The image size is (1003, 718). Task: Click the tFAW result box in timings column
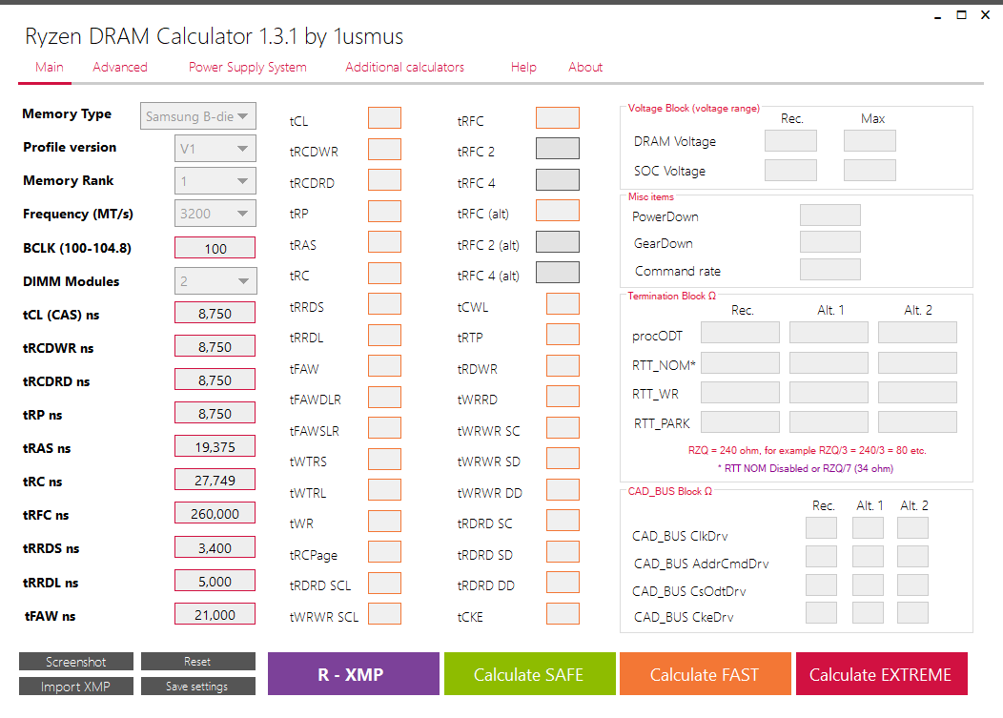384,366
